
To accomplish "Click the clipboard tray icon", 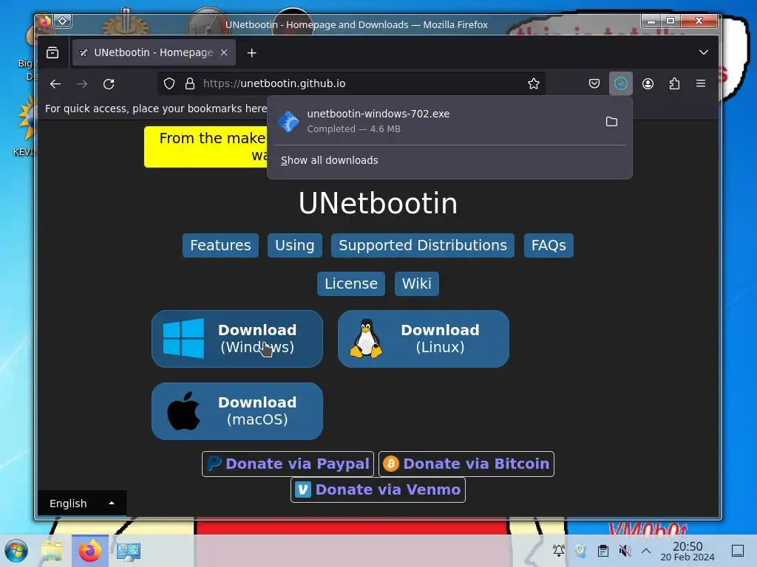I will pos(603,551).
